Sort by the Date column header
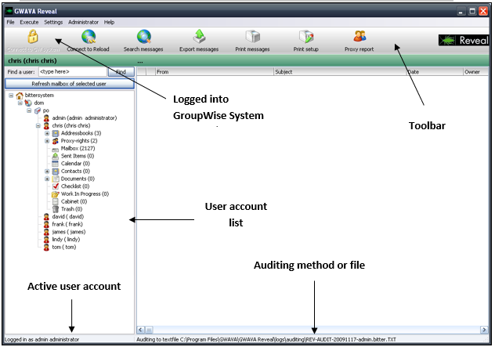Viewport: 495px width, 347px height. (435, 72)
